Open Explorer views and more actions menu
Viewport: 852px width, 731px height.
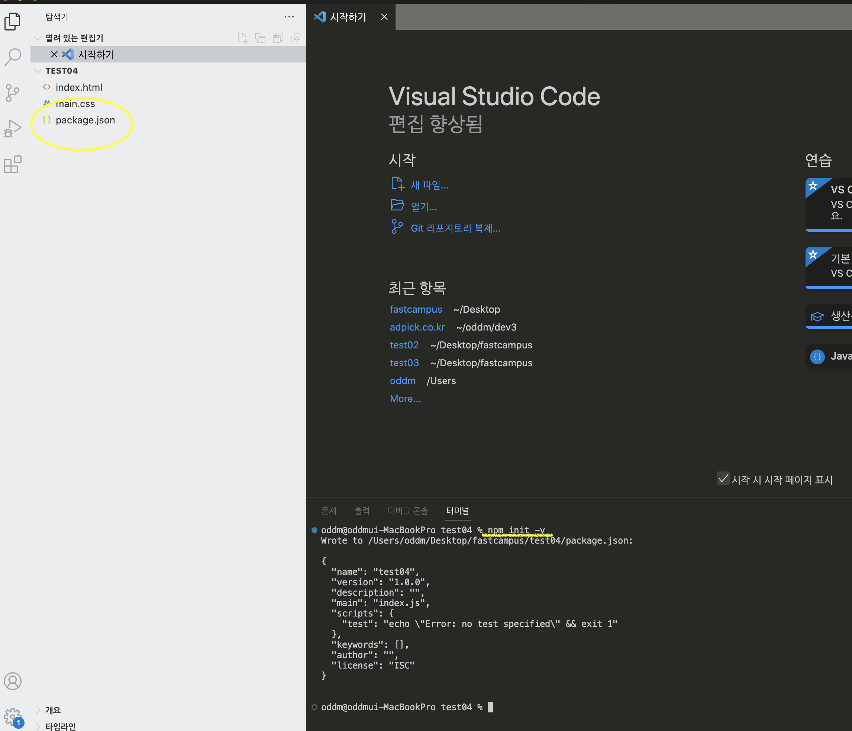pyautogui.click(x=289, y=17)
